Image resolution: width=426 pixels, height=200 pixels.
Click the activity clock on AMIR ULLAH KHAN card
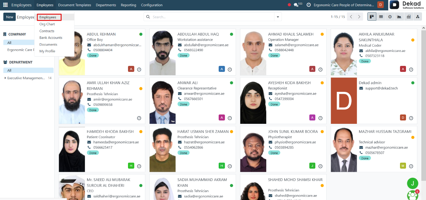coord(139,118)
